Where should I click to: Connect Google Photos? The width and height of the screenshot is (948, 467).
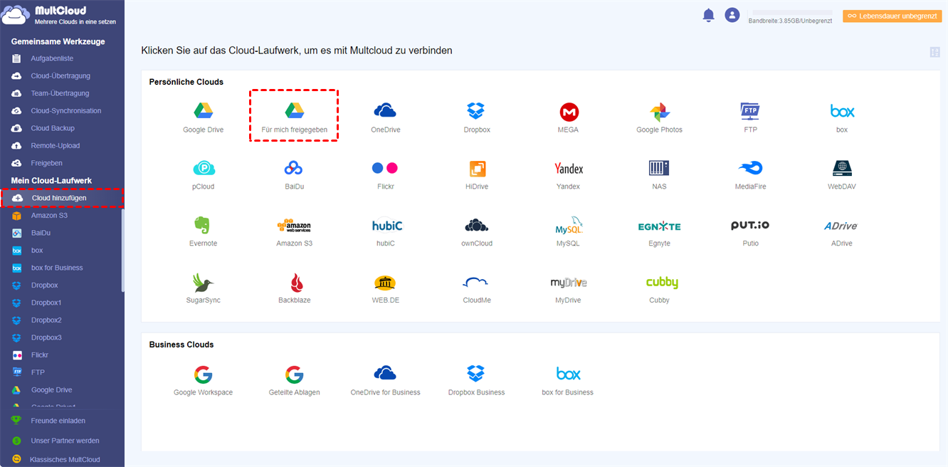click(x=659, y=117)
